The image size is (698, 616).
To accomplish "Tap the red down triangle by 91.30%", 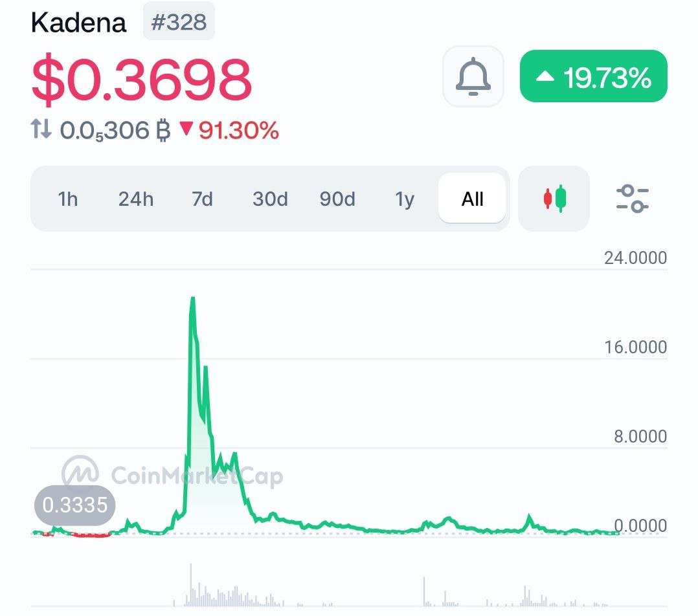I will [x=186, y=129].
